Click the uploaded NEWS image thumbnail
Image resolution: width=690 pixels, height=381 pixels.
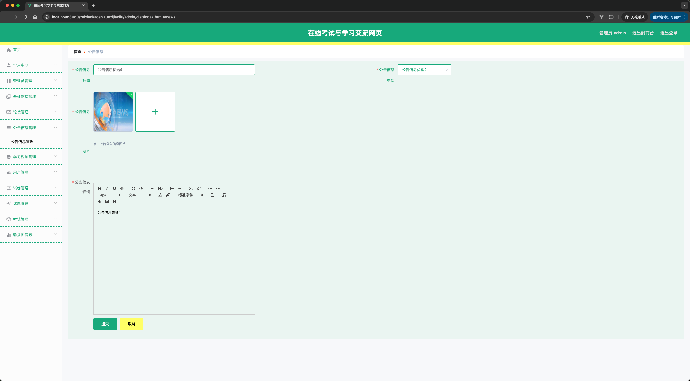coord(113,112)
